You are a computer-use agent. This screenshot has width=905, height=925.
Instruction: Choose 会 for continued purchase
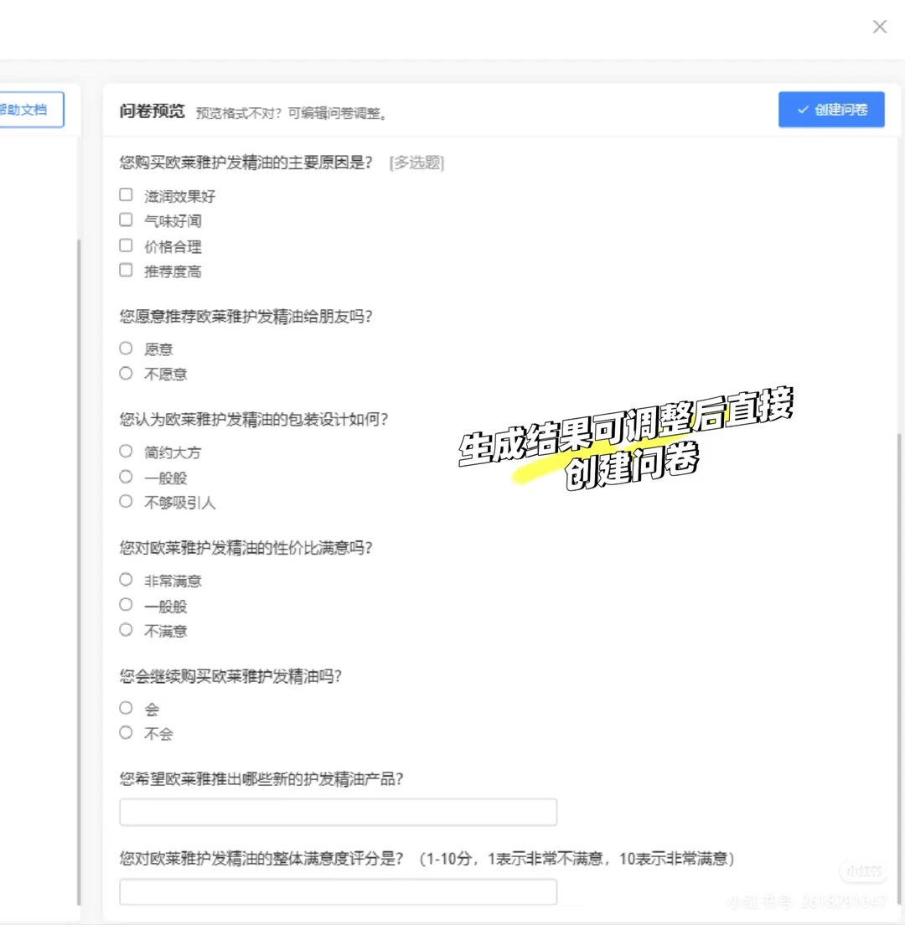tap(126, 708)
